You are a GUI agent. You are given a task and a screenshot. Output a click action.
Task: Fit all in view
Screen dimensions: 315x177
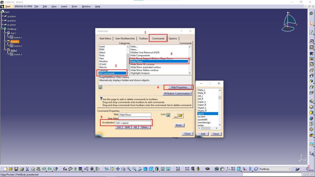[x=112, y=169]
